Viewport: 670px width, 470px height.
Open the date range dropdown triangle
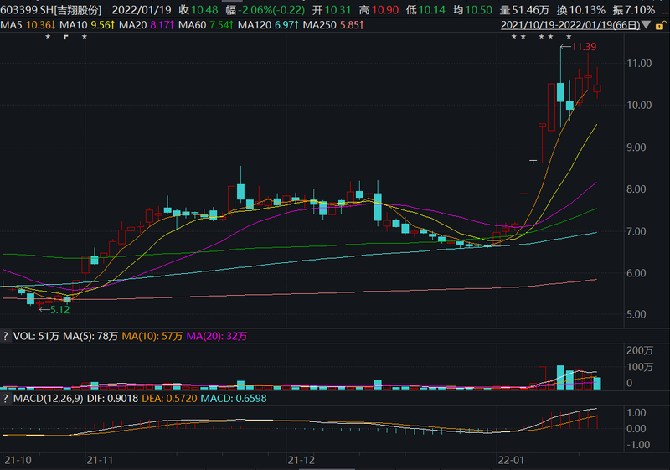[647, 25]
